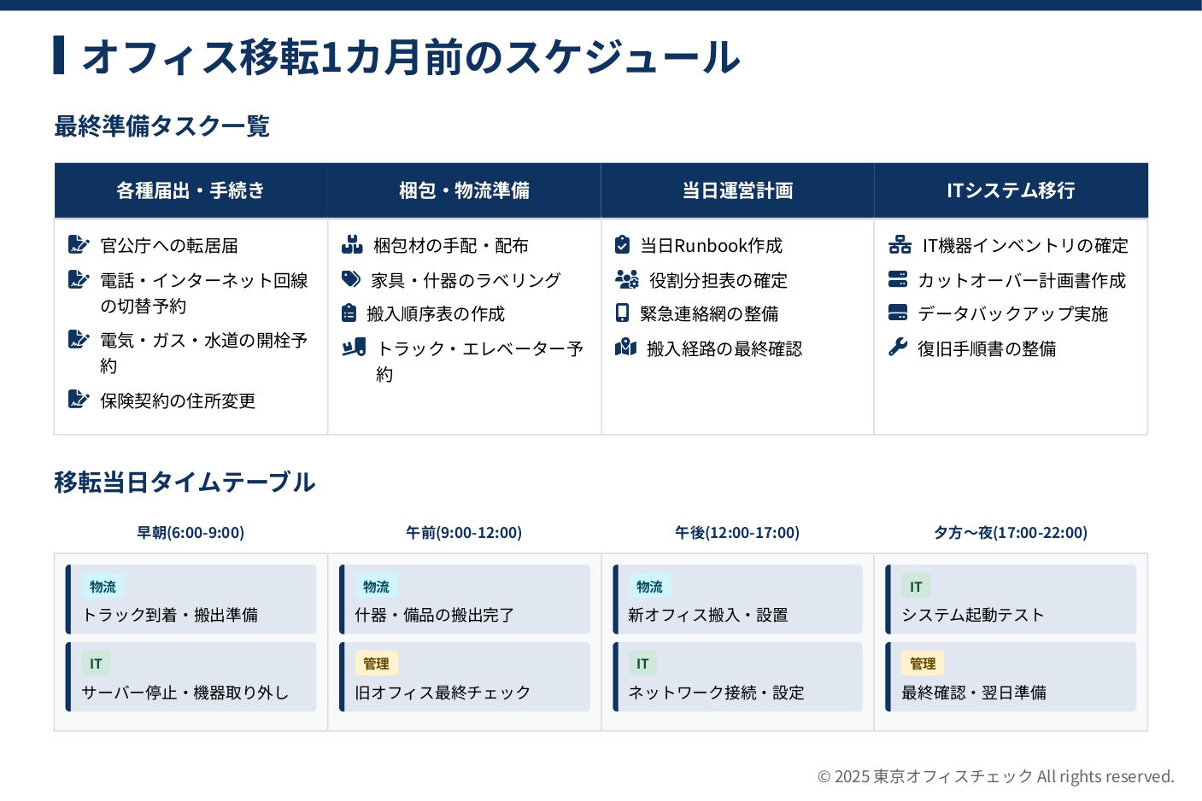1202x801 pixels.
Task: Click the 保険契約の住所変更 list item
Action: coord(178,400)
